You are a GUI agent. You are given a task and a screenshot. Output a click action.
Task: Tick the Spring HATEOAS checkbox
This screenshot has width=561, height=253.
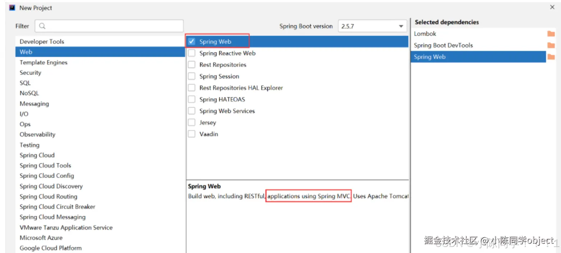click(192, 99)
